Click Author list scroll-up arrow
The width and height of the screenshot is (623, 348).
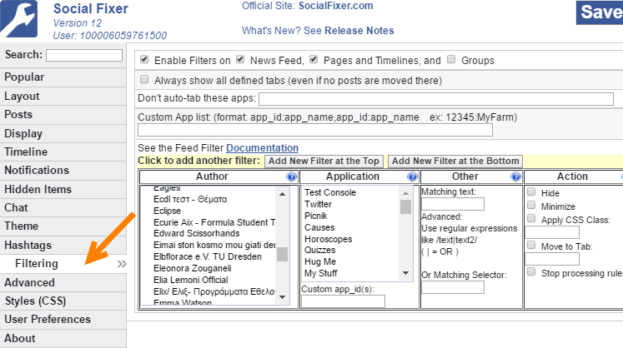tap(282, 194)
